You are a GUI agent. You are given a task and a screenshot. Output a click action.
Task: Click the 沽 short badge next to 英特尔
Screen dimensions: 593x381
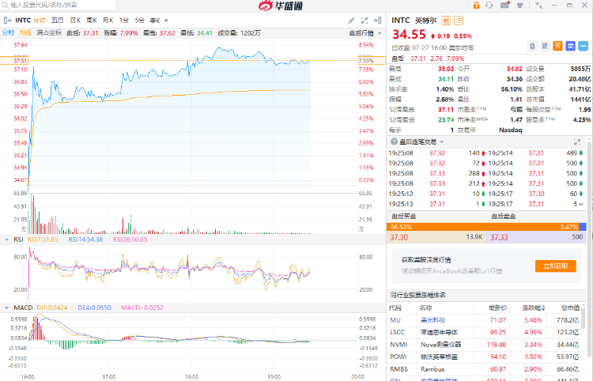[x=459, y=21]
